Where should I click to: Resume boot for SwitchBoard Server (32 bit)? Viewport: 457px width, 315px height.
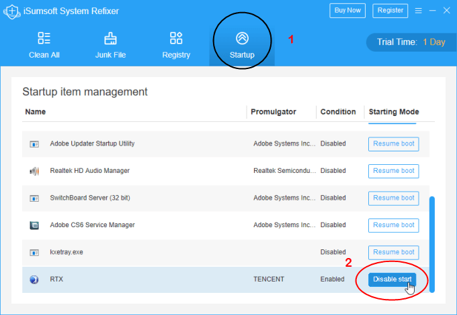393,198
